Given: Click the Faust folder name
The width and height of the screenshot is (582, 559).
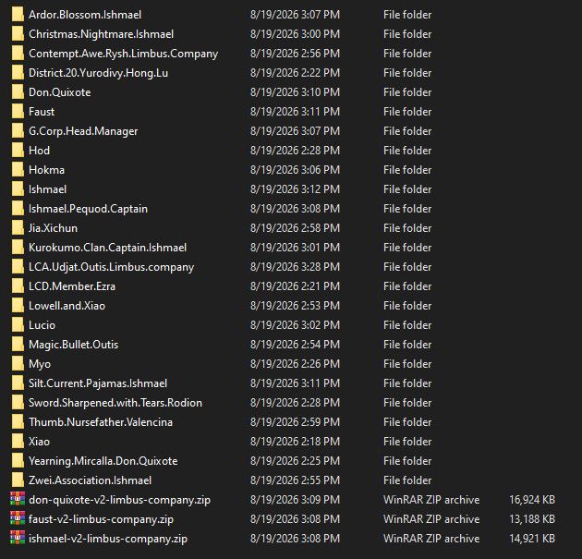Looking at the screenshot, I should coord(42,112).
